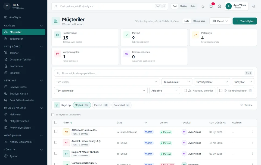Image resolution: width=261 pixels, height=165 pixels.
Task: Open Sevk Edilen Makineler from the sidebar
Action: pyautogui.click(x=22, y=100)
